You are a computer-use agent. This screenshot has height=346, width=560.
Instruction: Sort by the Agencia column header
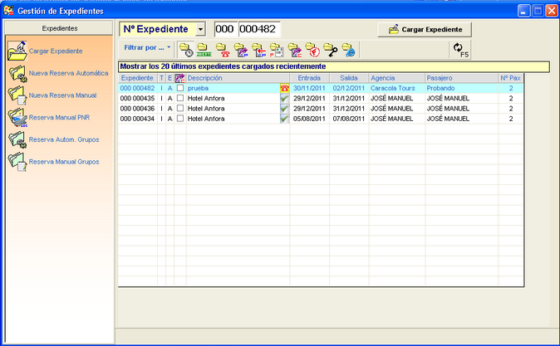(397, 78)
